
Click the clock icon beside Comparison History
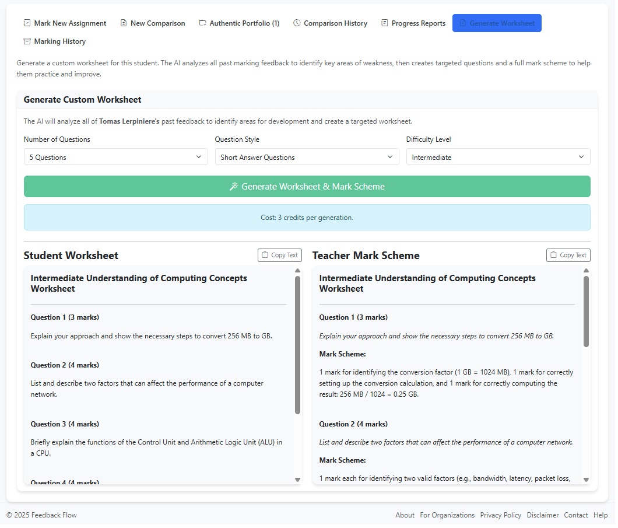pyautogui.click(x=297, y=23)
